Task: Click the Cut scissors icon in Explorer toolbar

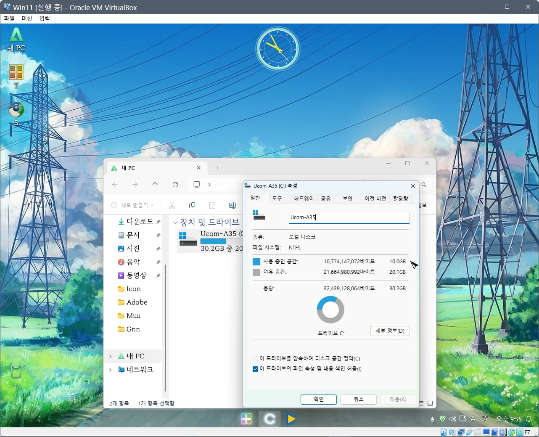Action: (172, 205)
